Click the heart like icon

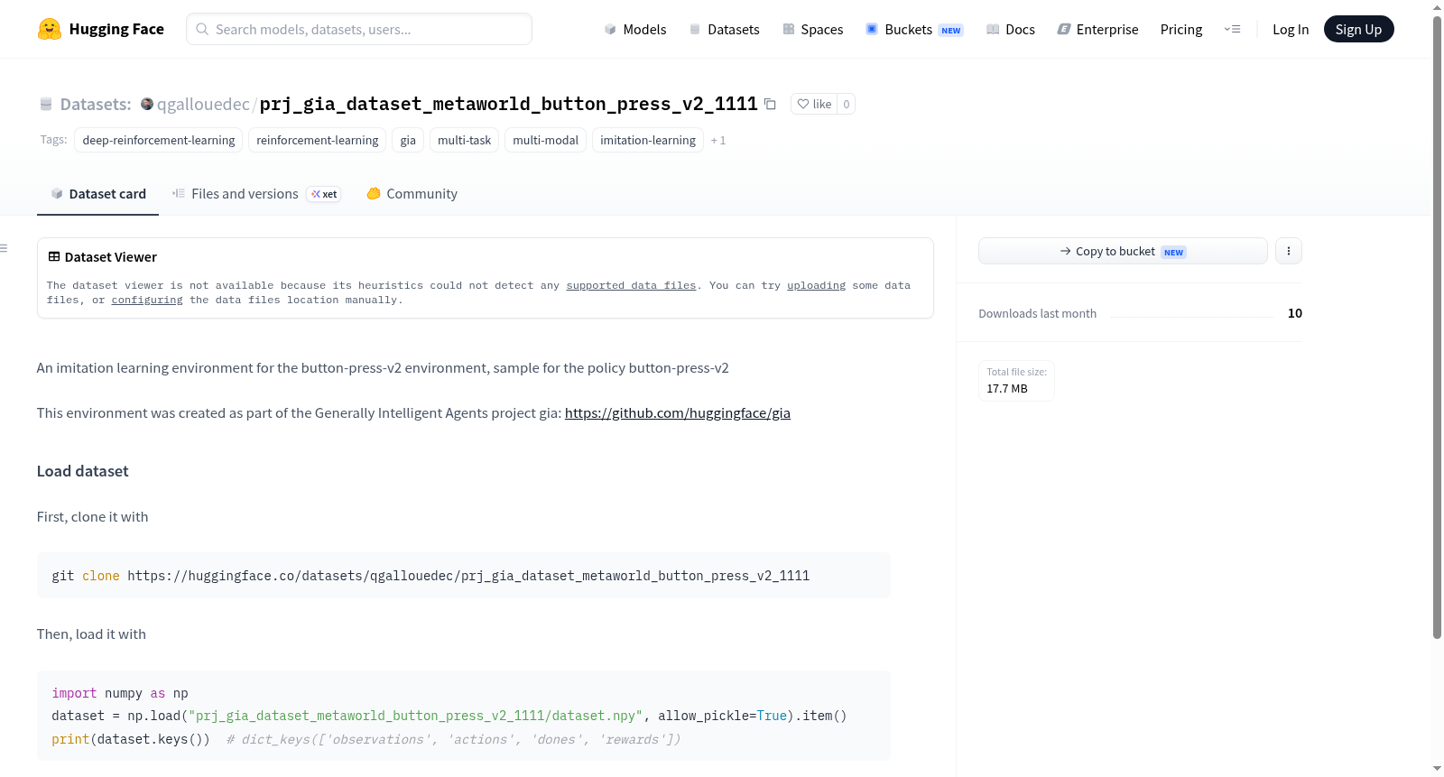point(803,104)
